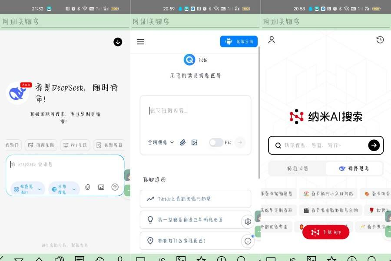Open the history clock icon on Nano AI search
This screenshot has height=261, width=391.
tap(380, 40)
